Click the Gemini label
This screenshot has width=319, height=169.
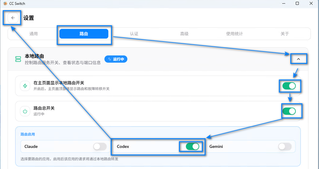pyautogui.click(x=216, y=146)
